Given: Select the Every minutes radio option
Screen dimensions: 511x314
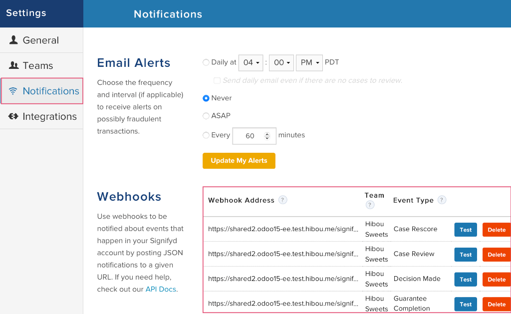Looking at the screenshot, I should click(206, 135).
